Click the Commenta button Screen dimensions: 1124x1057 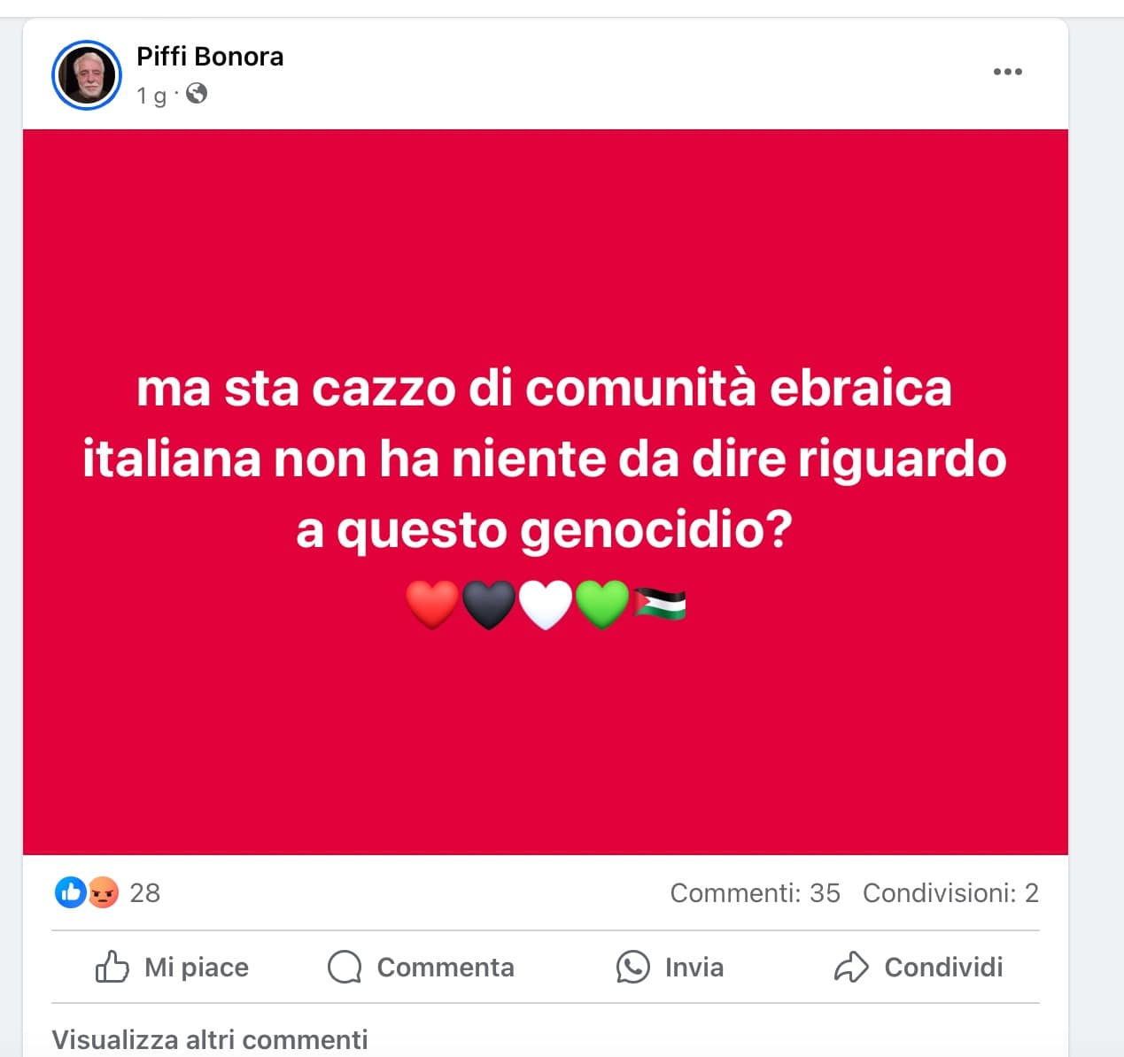tap(421, 967)
